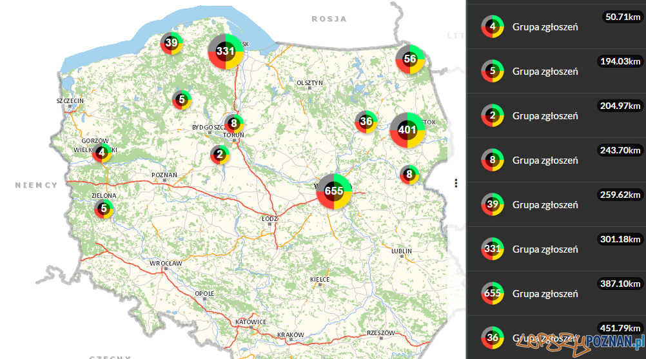This screenshot has height=359, width=646.
Task: Open the 2 cluster marker on map
Action: coord(220,155)
